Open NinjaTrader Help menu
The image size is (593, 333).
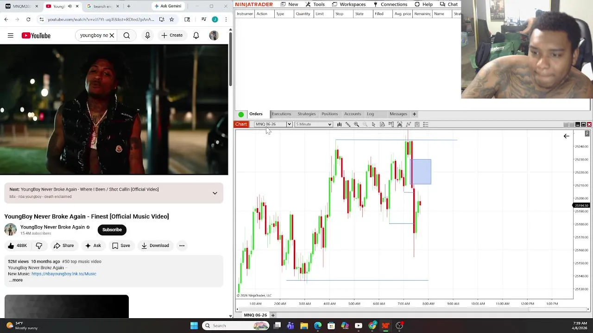pos(423,4)
